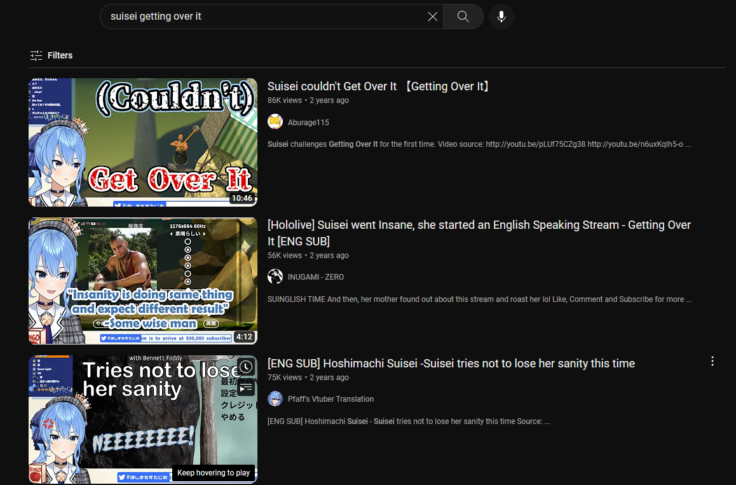Open the 'Suisei couldn't Get Over It' thumbnail

tap(143, 142)
